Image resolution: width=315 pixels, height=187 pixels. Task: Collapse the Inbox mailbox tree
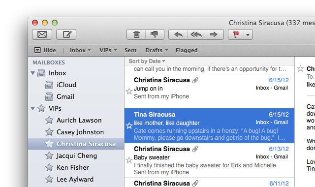[33, 73]
